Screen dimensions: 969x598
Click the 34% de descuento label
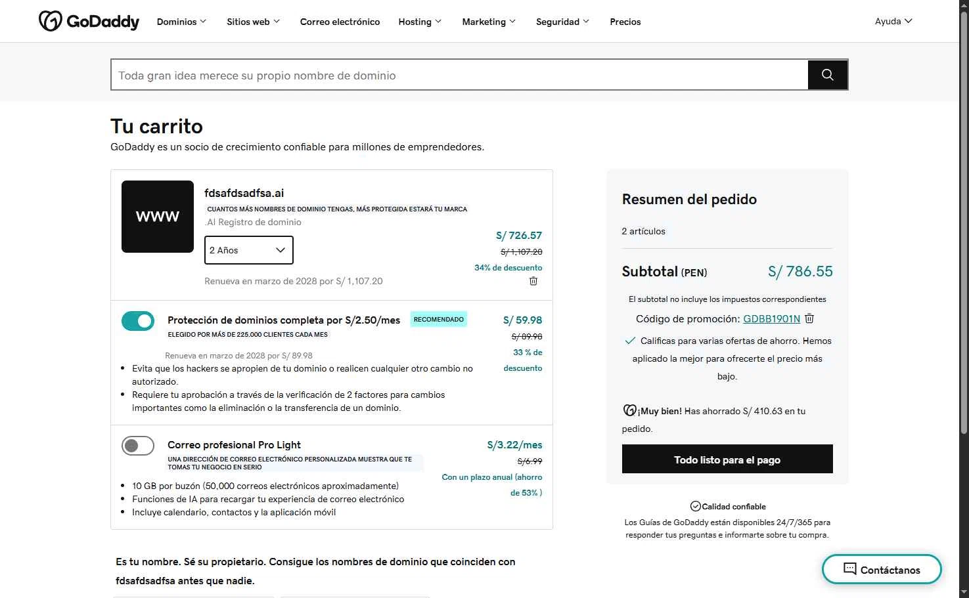(x=508, y=267)
